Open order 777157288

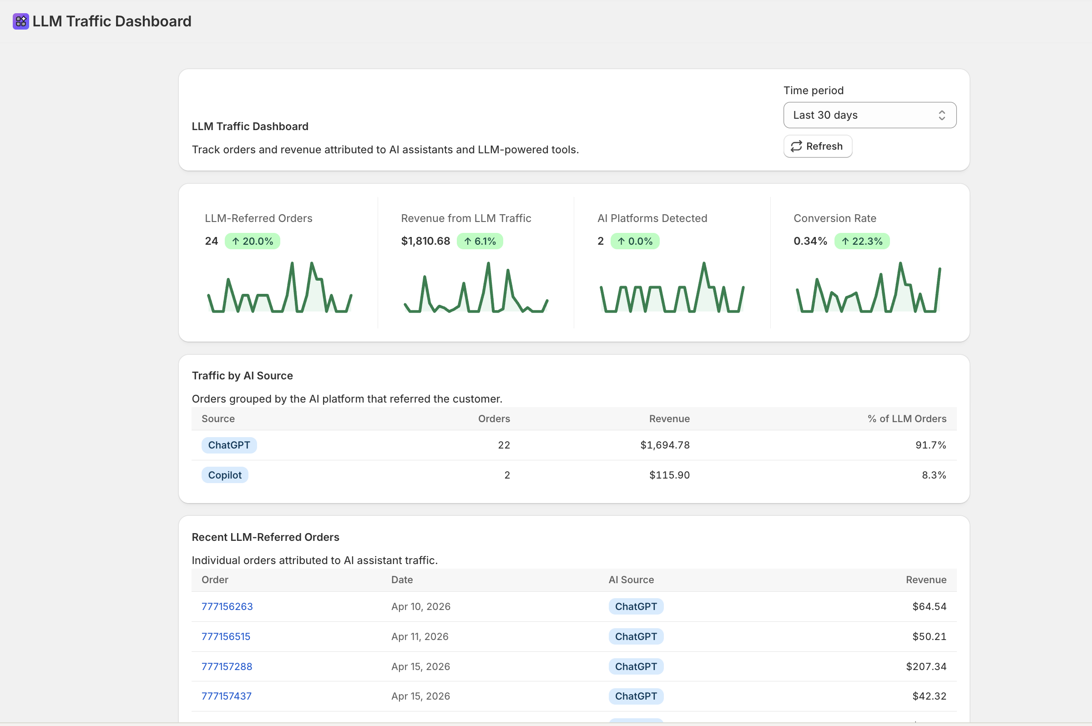227,667
